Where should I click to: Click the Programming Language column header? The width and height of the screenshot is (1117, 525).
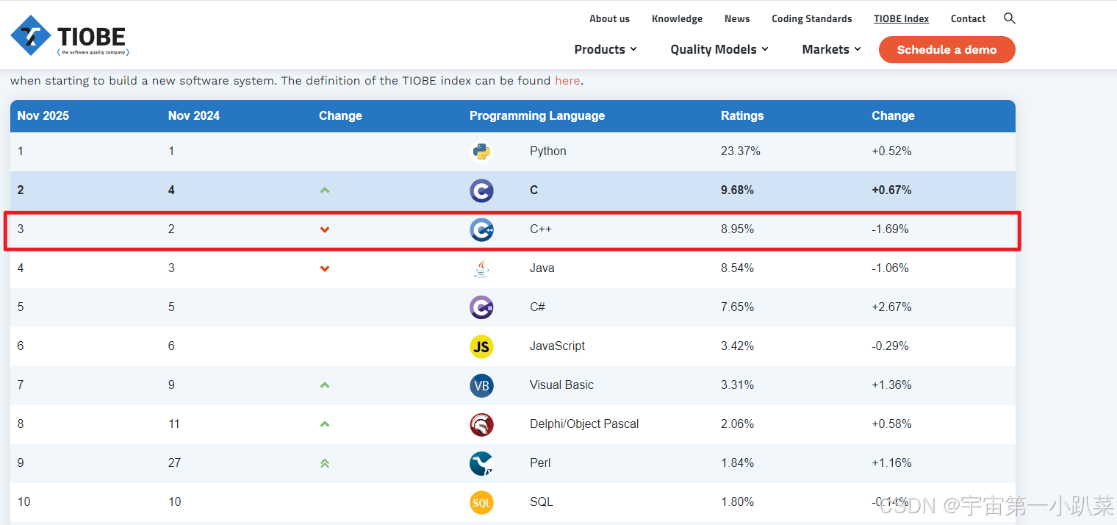pos(537,116)
